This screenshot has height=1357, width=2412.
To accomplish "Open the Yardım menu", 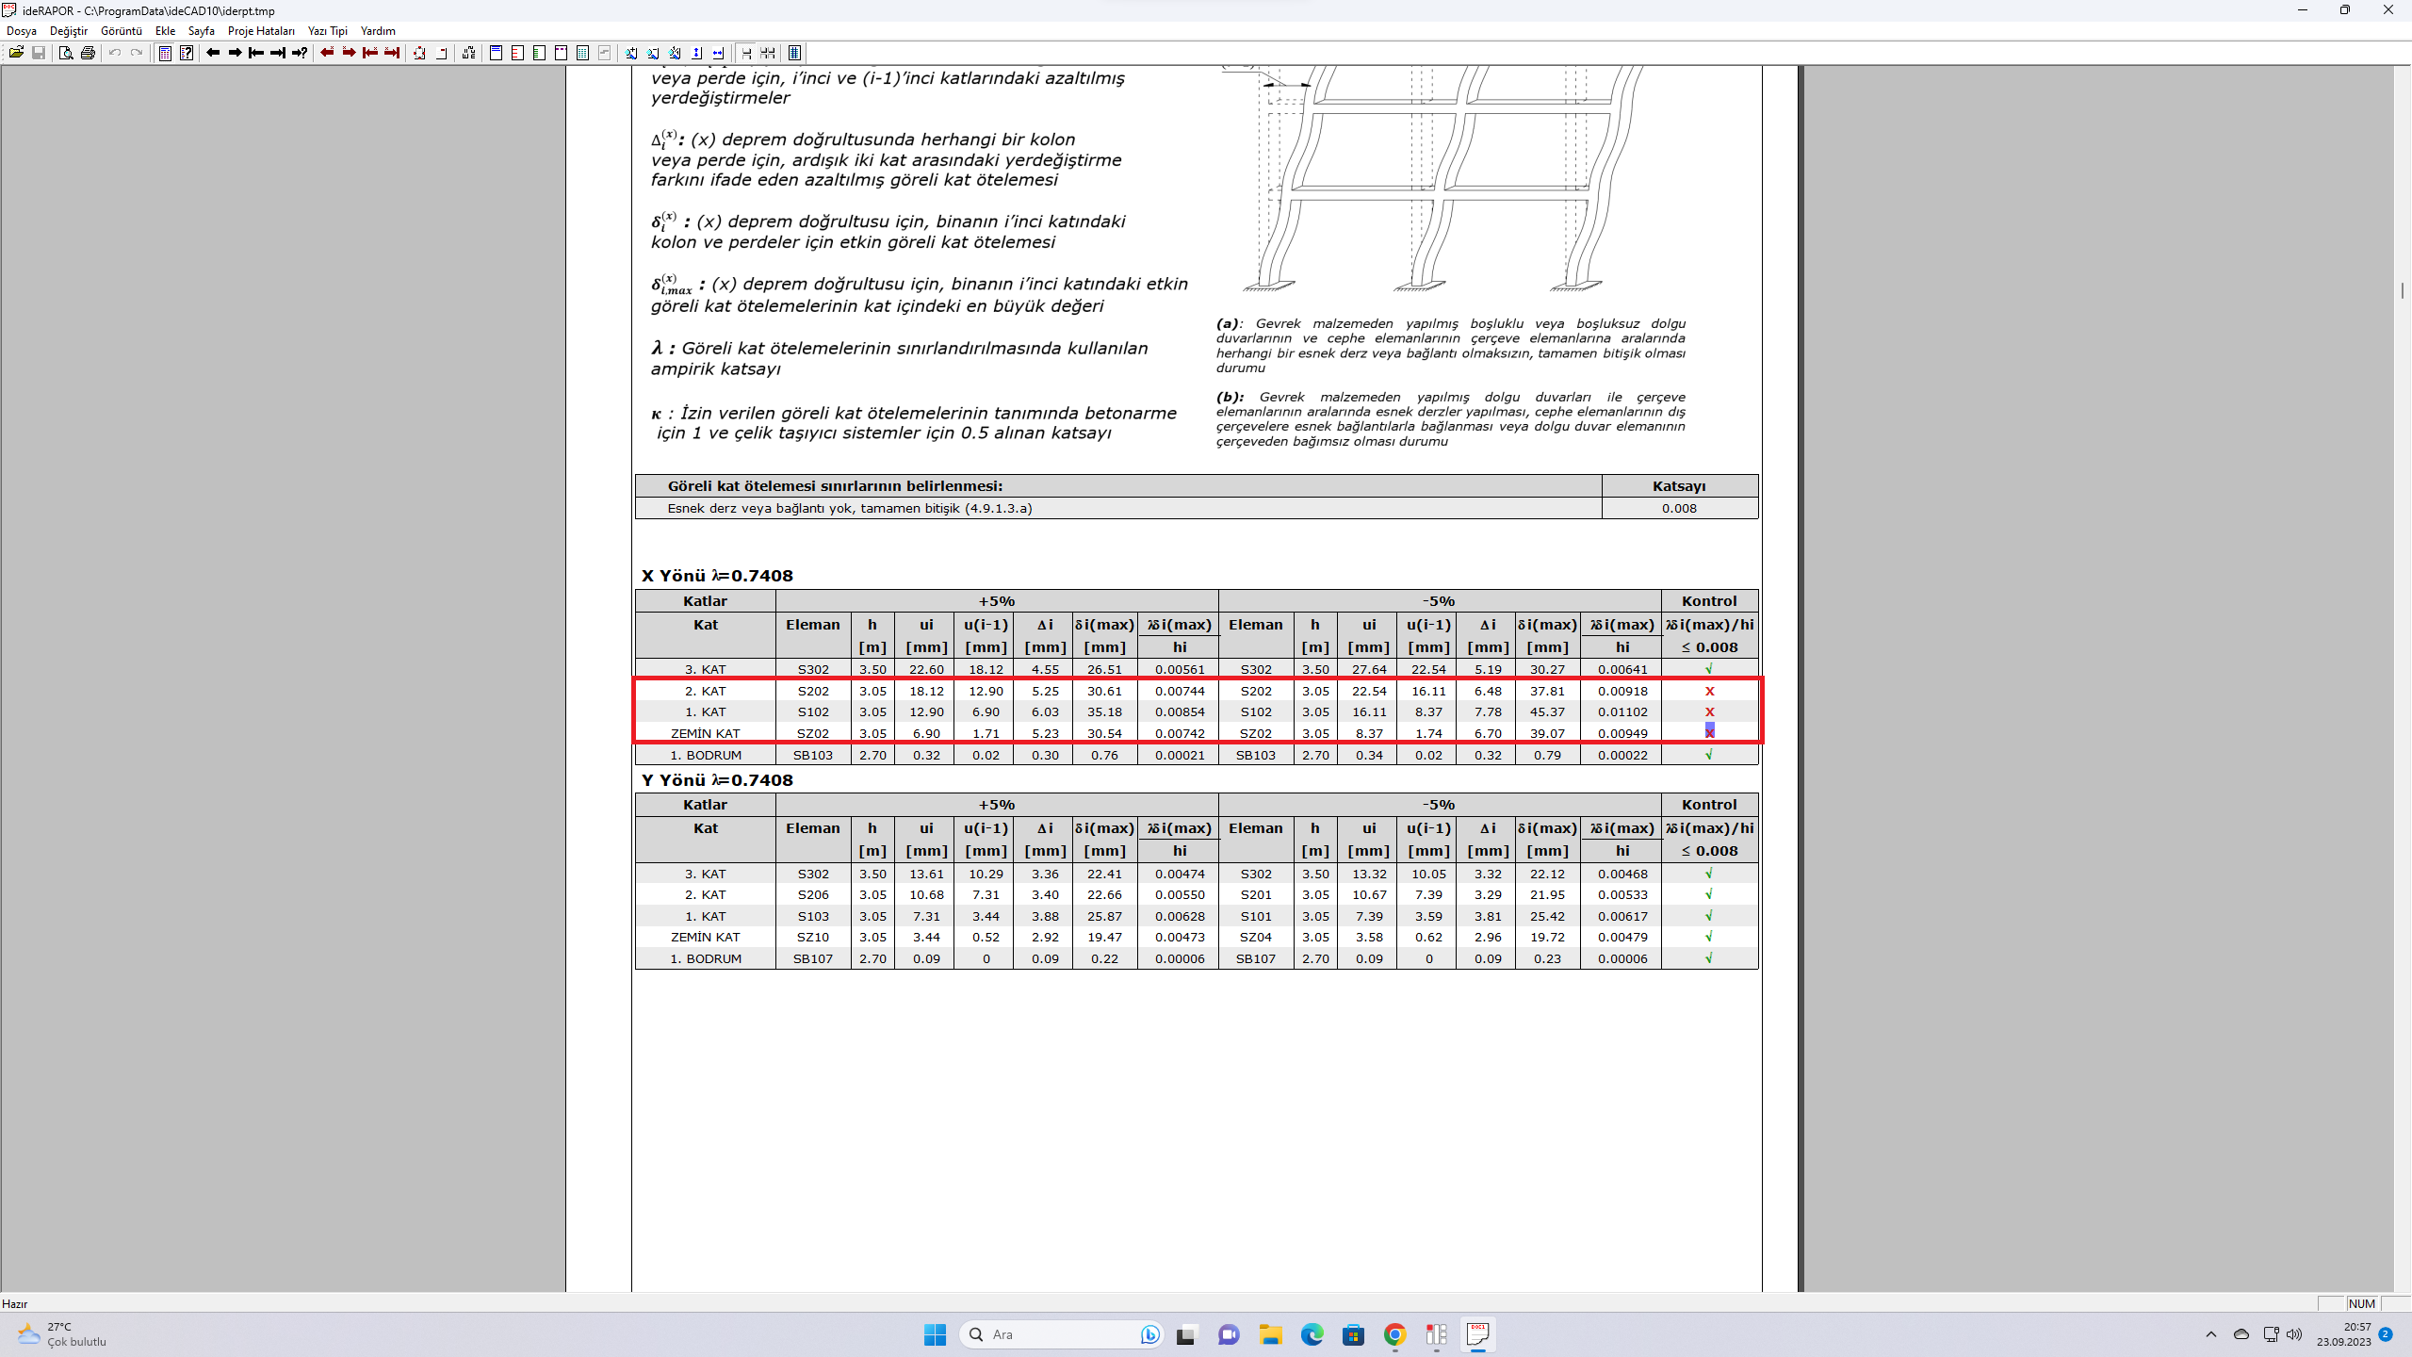I will coord(378,31).
